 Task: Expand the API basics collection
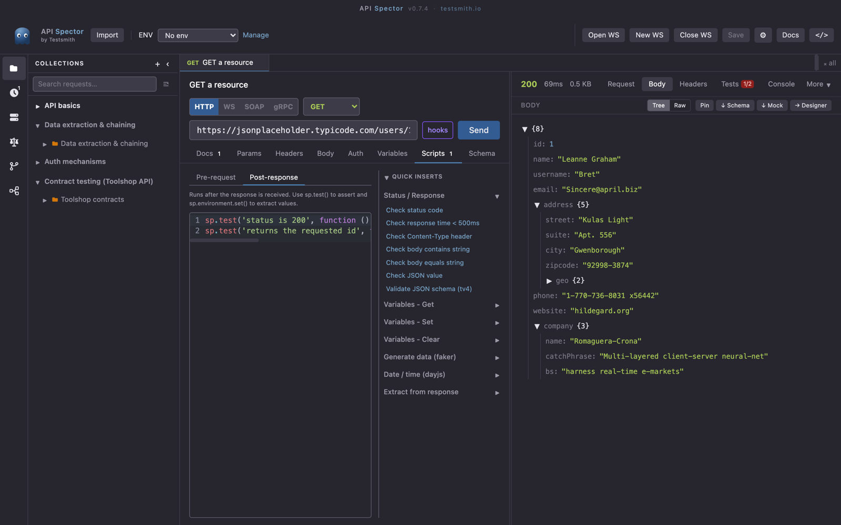(38, 106)
